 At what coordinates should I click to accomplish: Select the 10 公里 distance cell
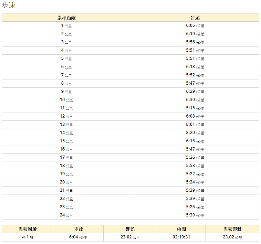[67, 100]
